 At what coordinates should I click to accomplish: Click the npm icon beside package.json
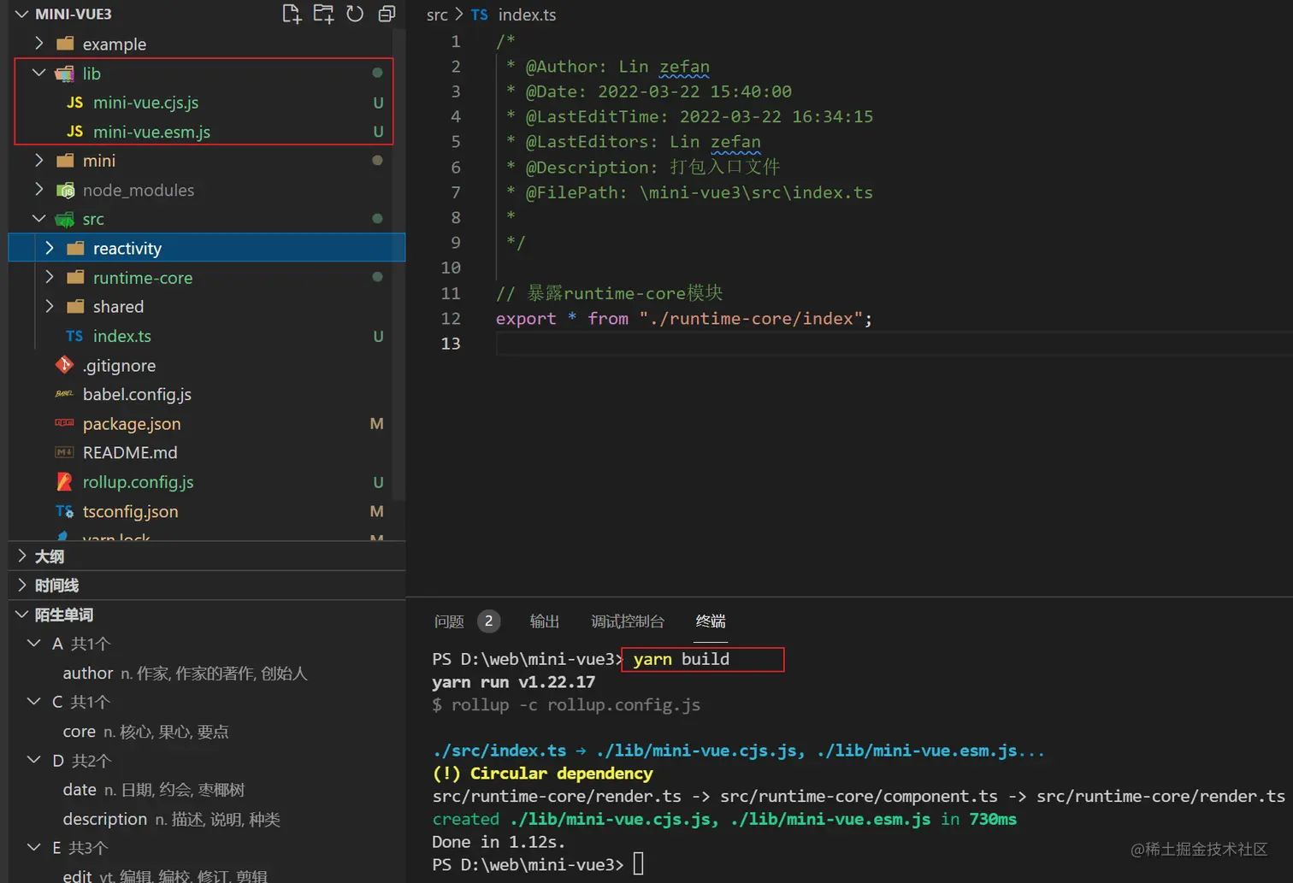(64, 423)
